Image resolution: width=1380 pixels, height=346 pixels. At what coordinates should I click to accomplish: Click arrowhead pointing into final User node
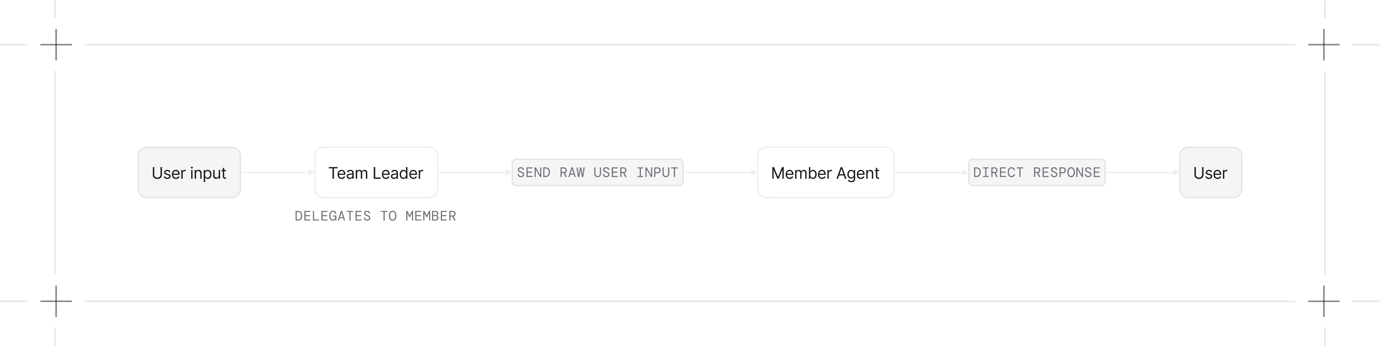[x=1177, y=172]
